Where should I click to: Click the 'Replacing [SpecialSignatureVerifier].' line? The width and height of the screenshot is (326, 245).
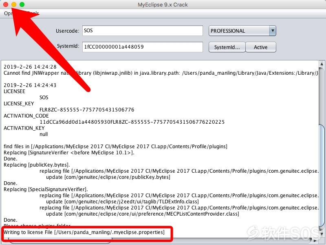point(46,189)
